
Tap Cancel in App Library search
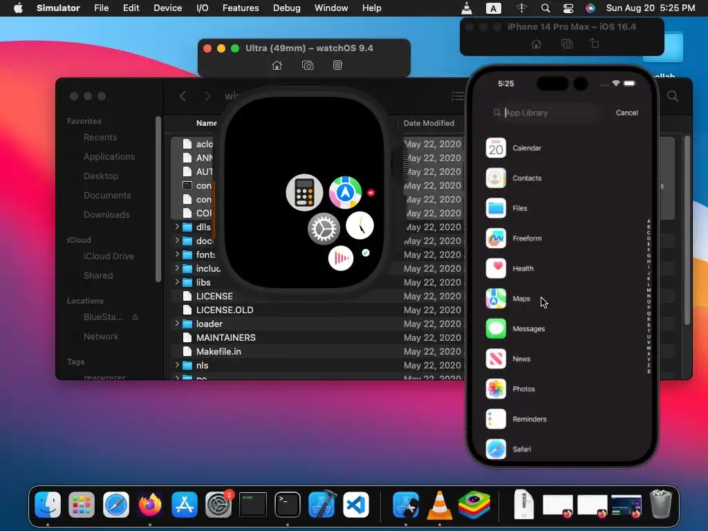(626, 113)
